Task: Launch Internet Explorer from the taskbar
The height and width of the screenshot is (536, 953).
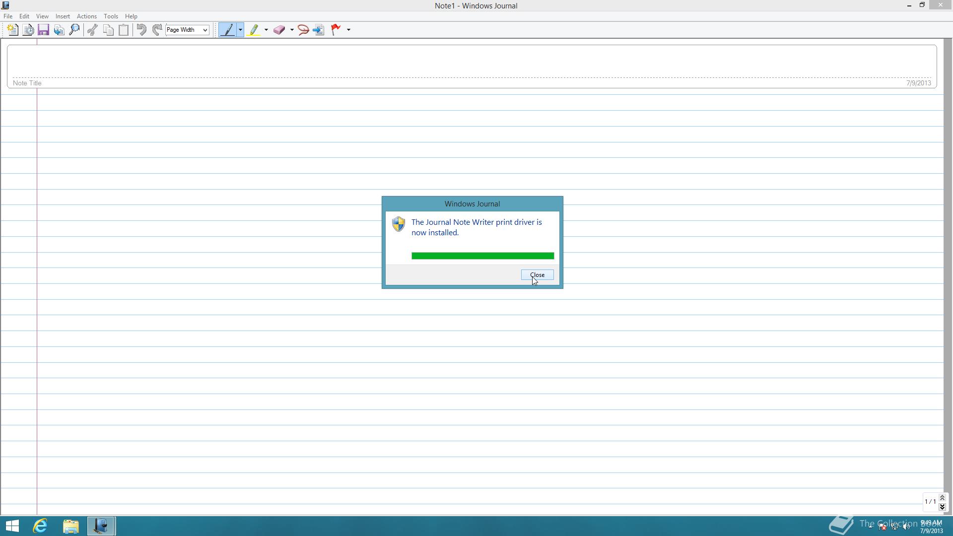Action: 40,526
